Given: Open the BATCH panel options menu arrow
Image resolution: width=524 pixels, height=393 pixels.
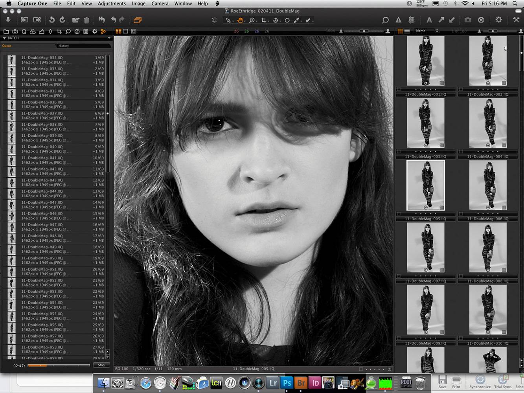Looking at the screenshot, I should 109,38.
